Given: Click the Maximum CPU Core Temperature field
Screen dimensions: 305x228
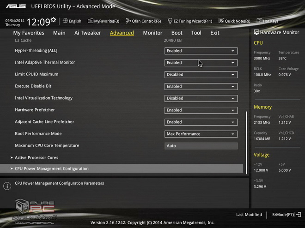Looking at the screenshot, I should [201, 146].
